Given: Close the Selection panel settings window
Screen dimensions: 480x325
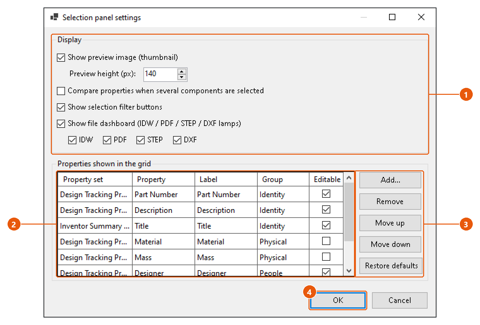Looking at the screenshot, I should coord(421,17).
